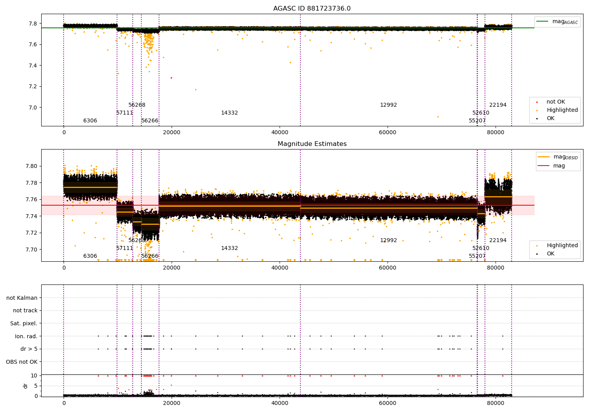Image resolution: width=589 pixels, height=412 pixels.
Task: Click y-axis tick '7.4' on top plot
Action: (x=33, y=66)
